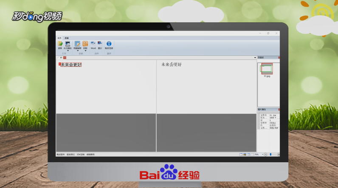Click the first view-mode icon in the status bar

(x=241, y=155)
